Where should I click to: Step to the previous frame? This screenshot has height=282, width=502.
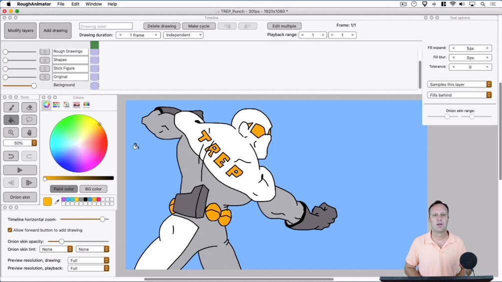pyautogui.click(x=11, y=183)
